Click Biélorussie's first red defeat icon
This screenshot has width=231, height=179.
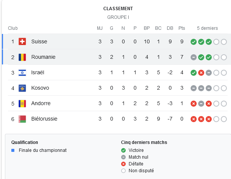point(194,119)
